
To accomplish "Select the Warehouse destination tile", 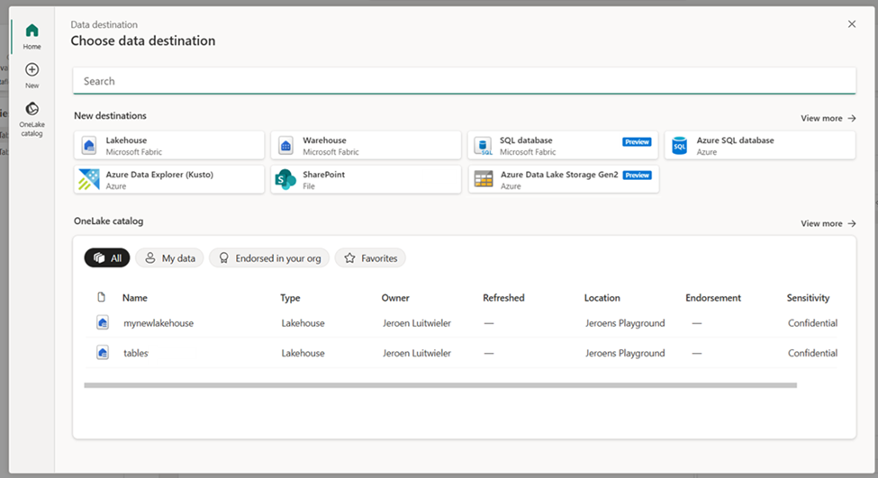I will (x=366, y=145).
